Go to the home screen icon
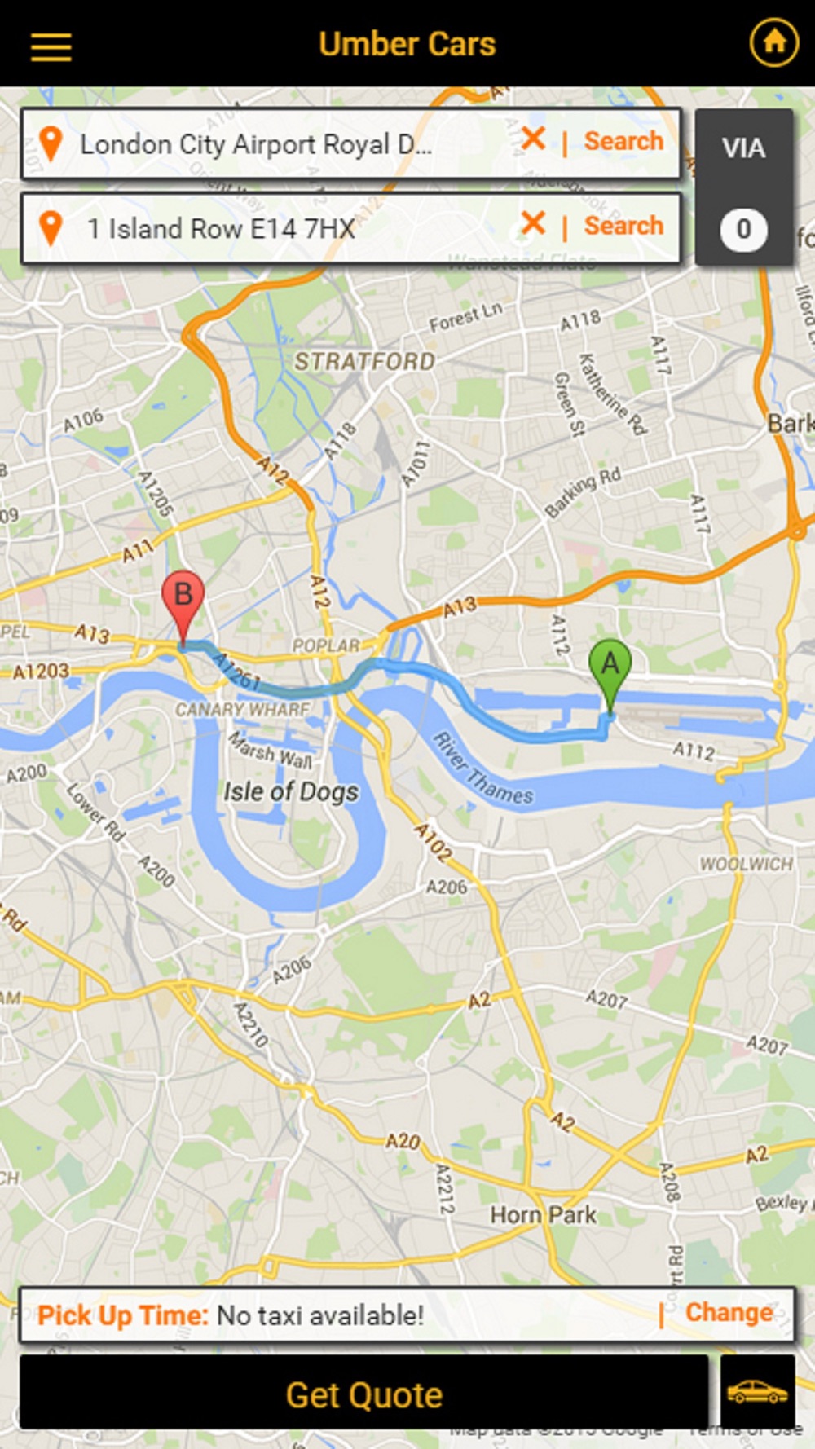 [773, 42]
